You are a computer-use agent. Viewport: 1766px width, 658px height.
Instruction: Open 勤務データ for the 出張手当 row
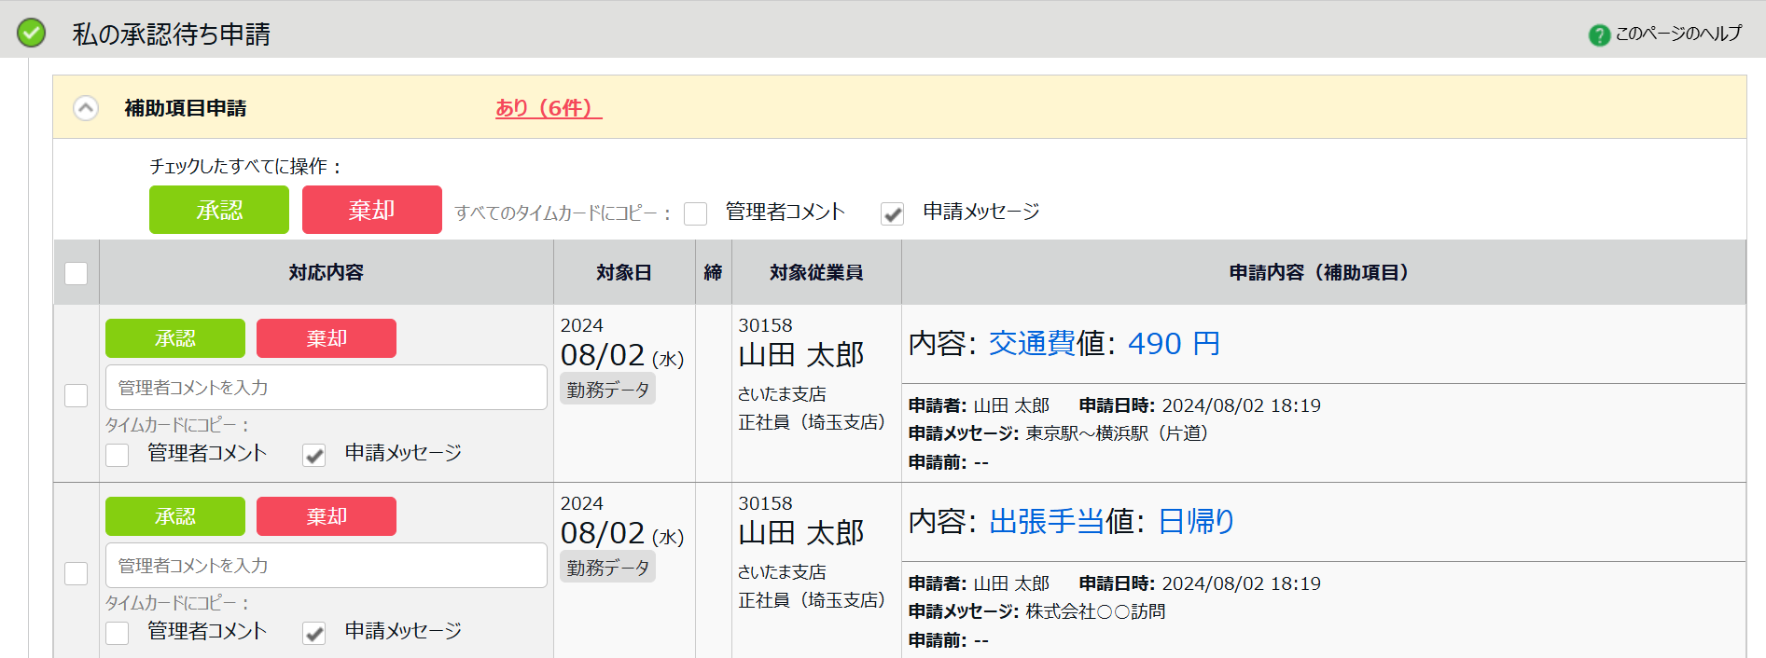pos(608,568)
